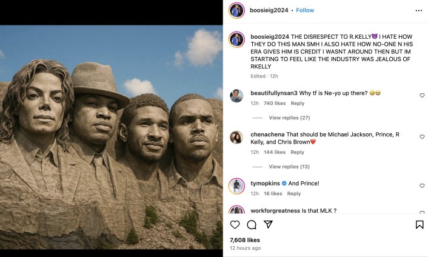Follow boosieig2024 account

[x=305, y=10]
